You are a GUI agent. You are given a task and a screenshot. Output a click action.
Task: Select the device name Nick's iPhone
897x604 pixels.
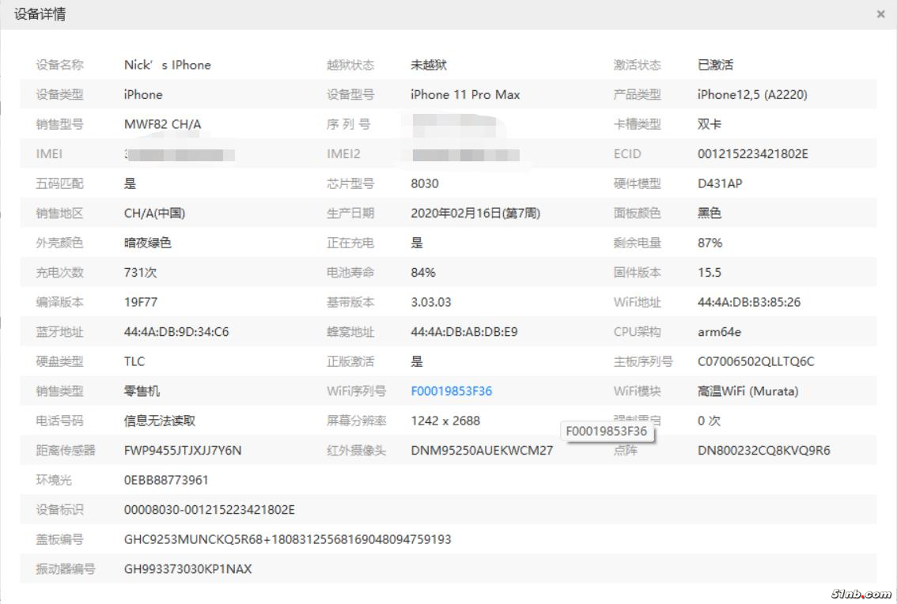168,65
